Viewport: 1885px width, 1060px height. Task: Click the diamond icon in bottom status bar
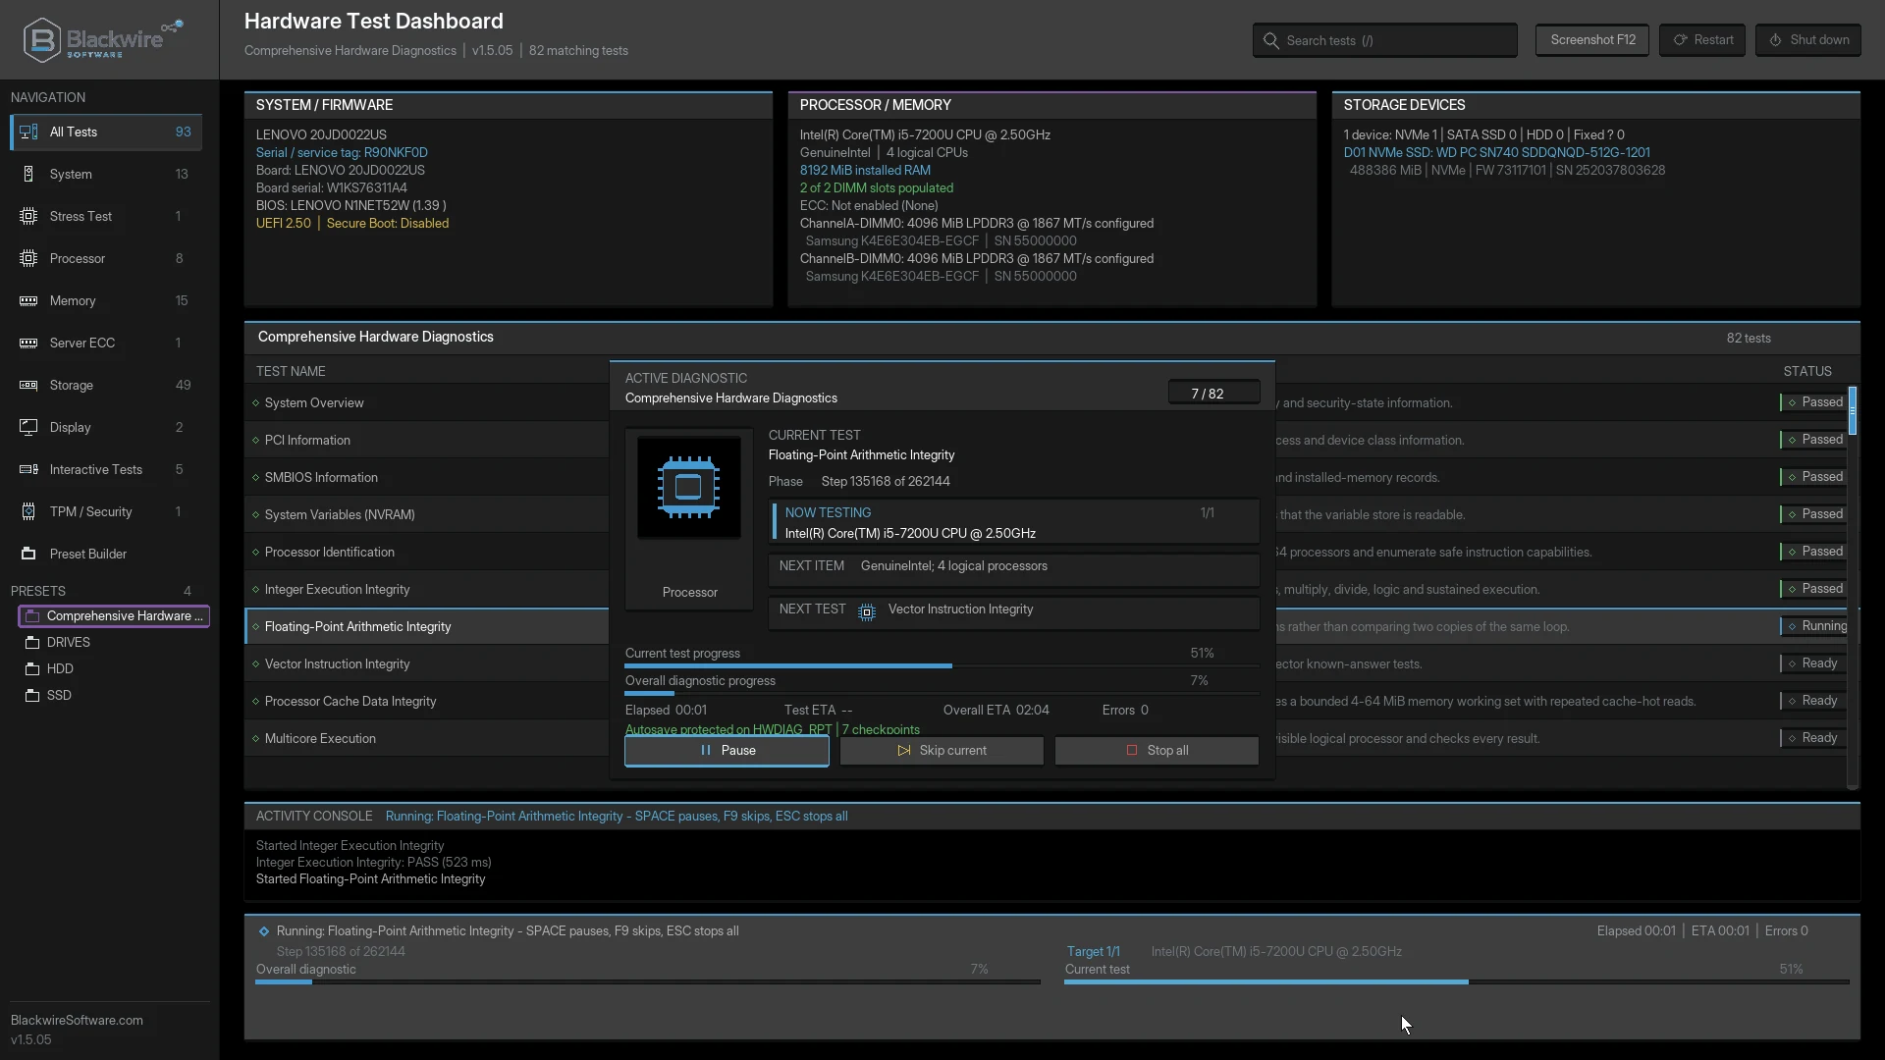pyautogui.click(x=264, y=931)
